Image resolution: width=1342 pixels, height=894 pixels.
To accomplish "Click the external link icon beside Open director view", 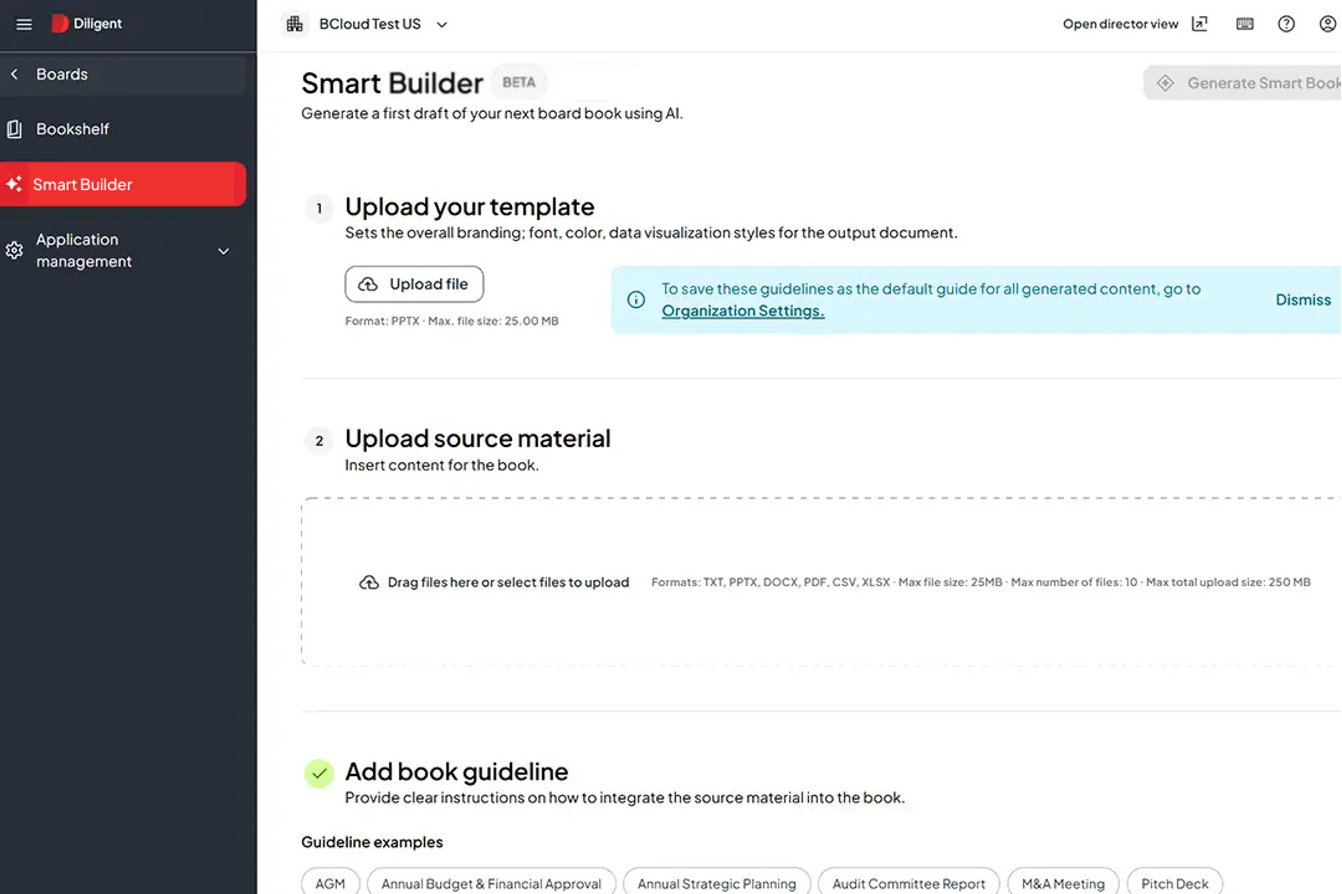I will click(1200, 24).
